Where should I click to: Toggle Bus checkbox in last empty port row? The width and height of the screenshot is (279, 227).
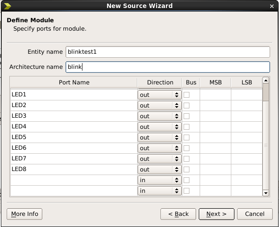tap(186, 191)
